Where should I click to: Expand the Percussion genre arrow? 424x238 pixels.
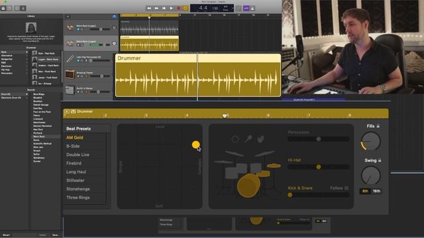point(26,73)
